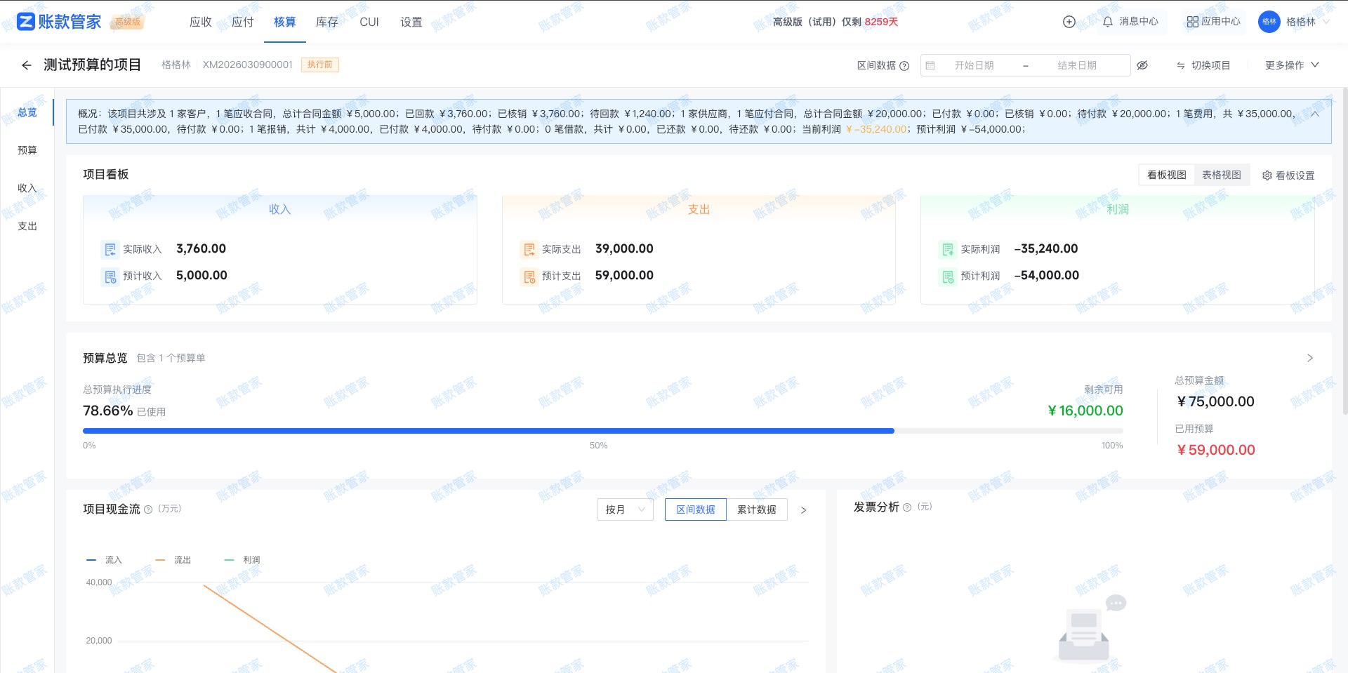Collapse the 概况 summary banner
The width and height of the screenshot is (1348, 673).
click(x=1314, y=114)
